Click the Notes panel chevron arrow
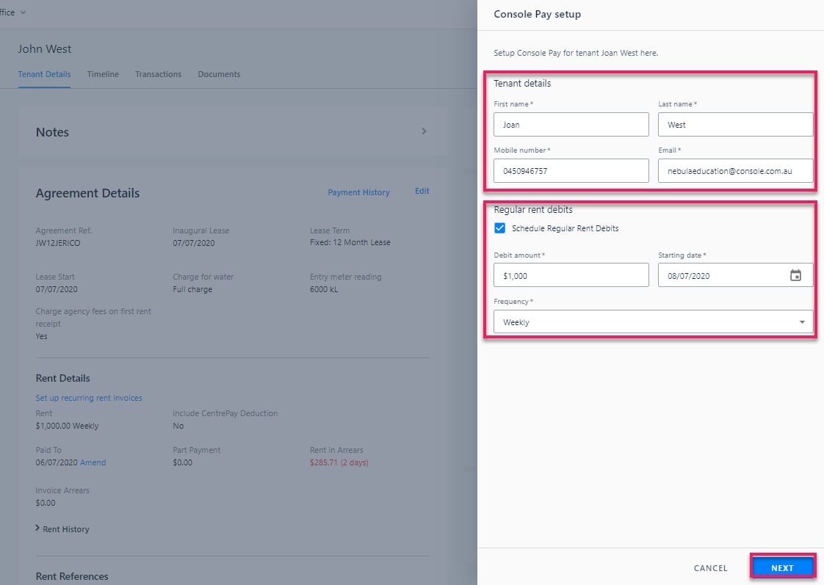The width and height of the screenshot is (824, 585). pos(424,131)
